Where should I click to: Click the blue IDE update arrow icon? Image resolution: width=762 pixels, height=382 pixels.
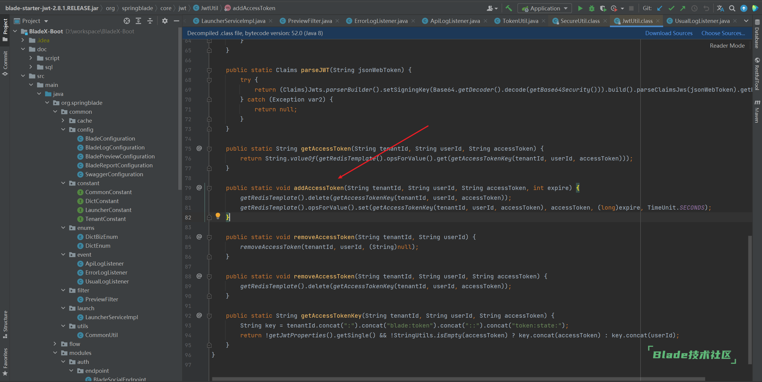point(744,8)
